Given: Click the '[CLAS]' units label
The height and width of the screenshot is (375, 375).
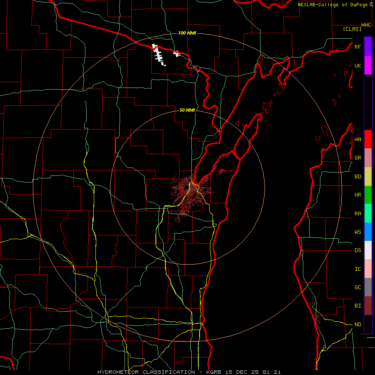Looking at the screenshot, I should pyautogui.click(x=352, y=29).
